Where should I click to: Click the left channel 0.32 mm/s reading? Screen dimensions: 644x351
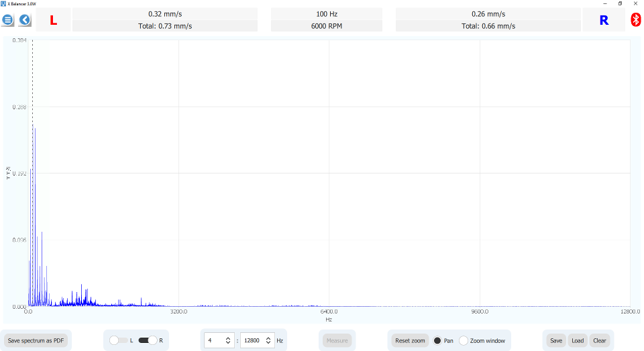164,13
